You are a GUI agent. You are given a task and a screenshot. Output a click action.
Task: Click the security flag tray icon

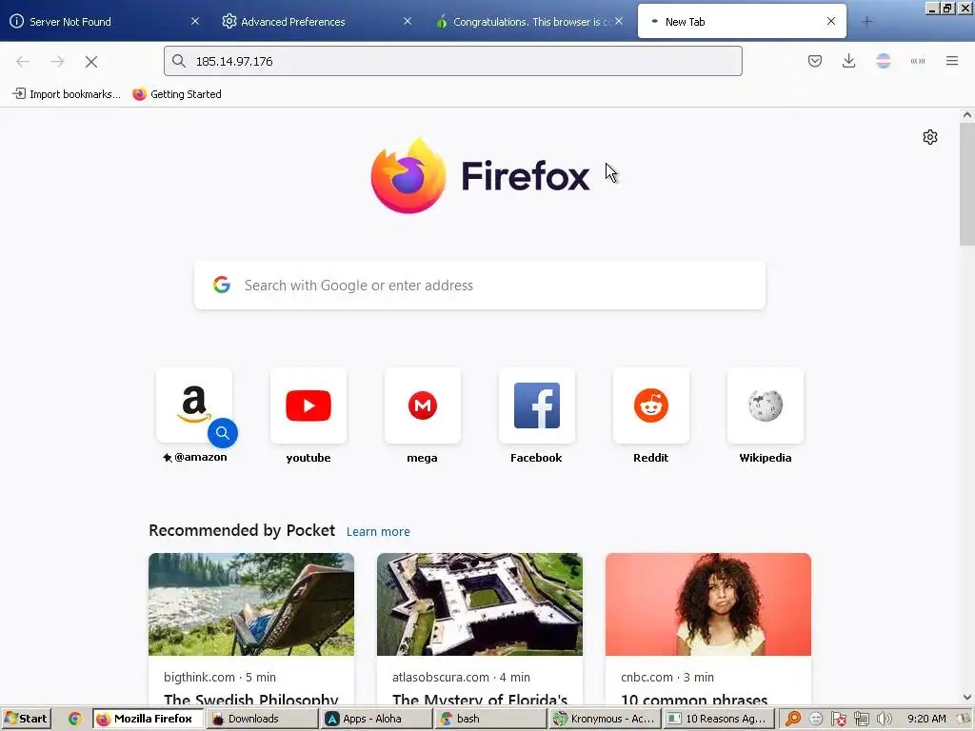[x=838, y=719]
